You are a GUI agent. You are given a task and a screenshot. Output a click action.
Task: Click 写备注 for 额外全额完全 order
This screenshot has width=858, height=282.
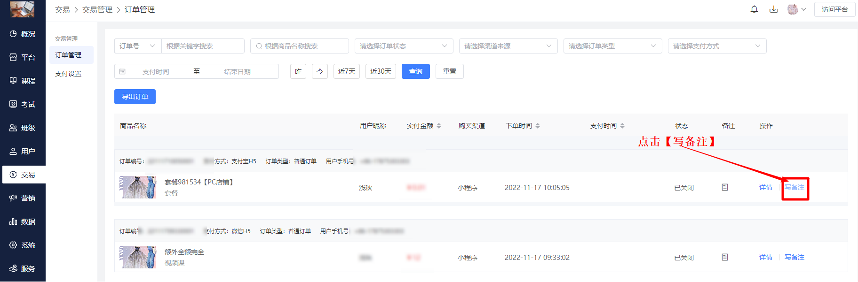[794, 257]
